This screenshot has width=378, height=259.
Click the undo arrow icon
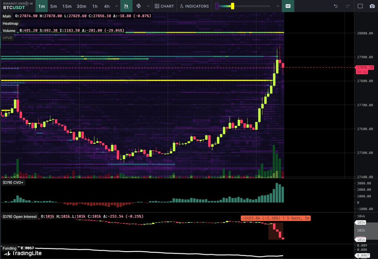coord(336,6)
